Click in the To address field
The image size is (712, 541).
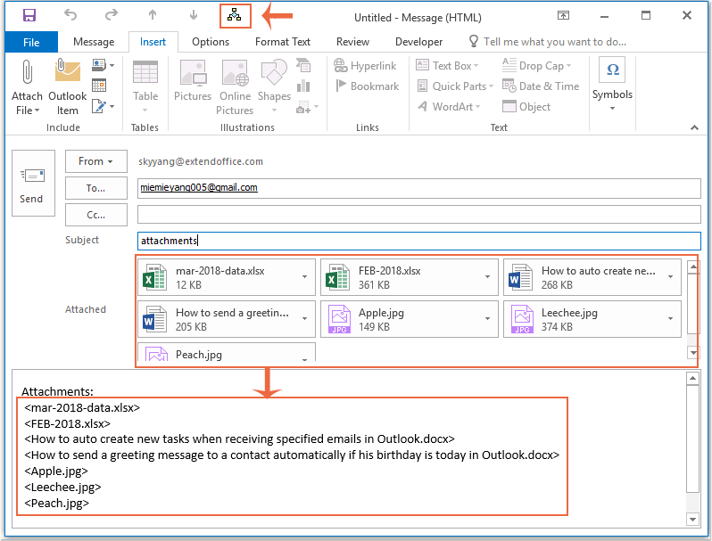point(419,188)
